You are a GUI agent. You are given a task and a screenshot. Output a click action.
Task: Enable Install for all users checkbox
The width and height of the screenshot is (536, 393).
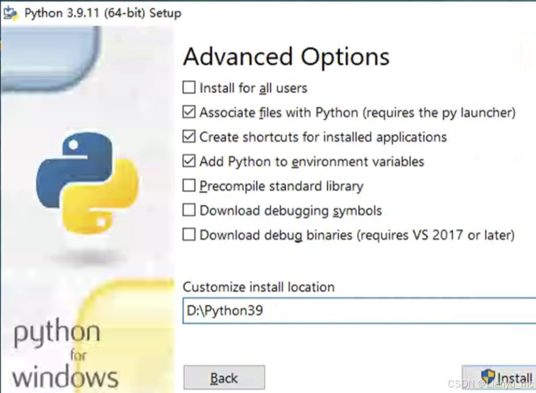pyautogui.click(x=189, y=88)
